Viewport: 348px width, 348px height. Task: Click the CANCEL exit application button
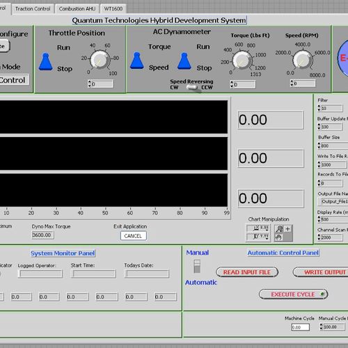(133, 236)
